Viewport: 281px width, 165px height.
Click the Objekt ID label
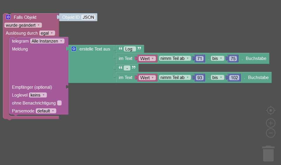coord(71,17)
